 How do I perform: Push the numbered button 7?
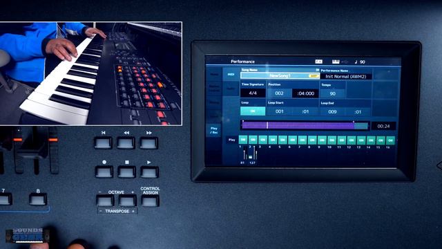(5, 200)
